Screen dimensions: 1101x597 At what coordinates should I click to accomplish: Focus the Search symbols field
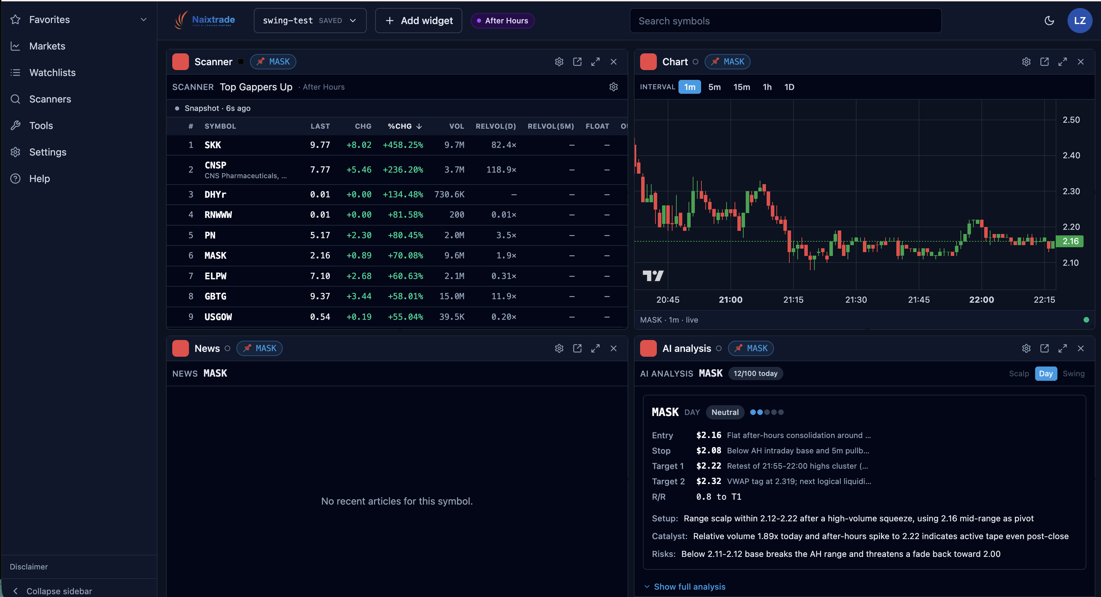click(785, 21)
